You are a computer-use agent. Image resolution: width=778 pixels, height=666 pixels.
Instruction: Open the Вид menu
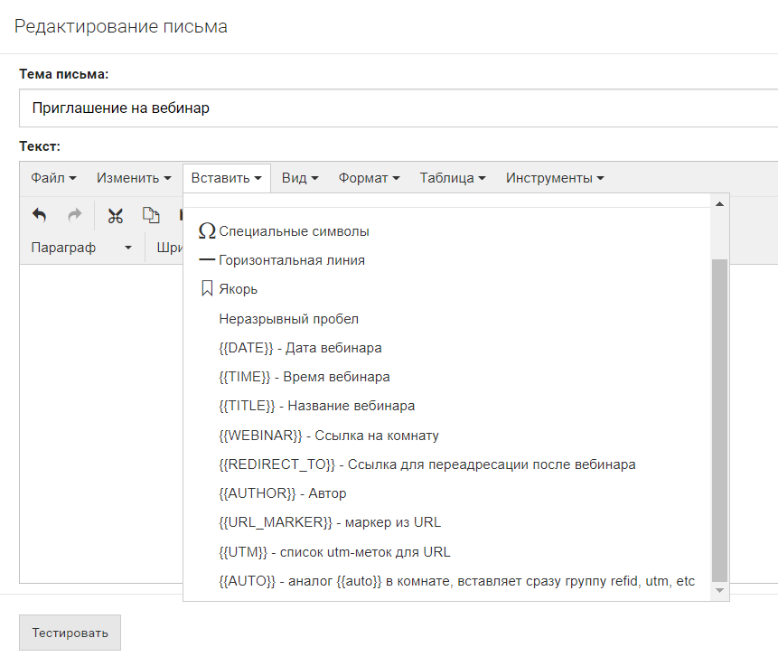tap(300, 178)
